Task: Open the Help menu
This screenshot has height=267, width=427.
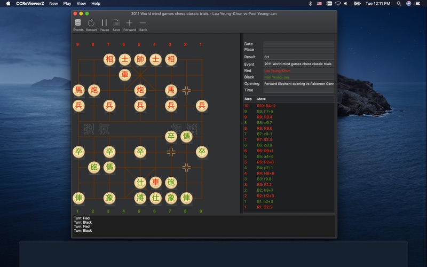Action: point(96,3)
